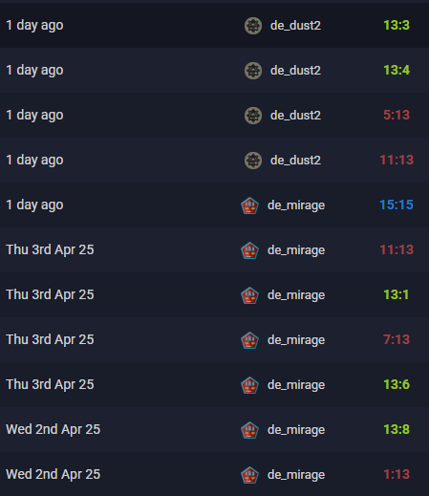Viewport: 429px width, 496px height.
Task: Click the de_dust2 map icon beside 5:13
Action: (253, 116)
